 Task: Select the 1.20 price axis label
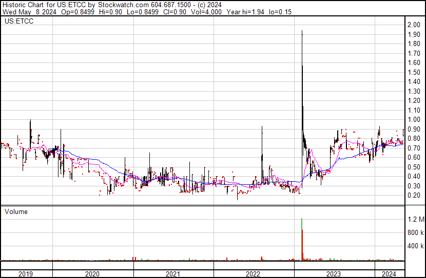coord(414,100)
